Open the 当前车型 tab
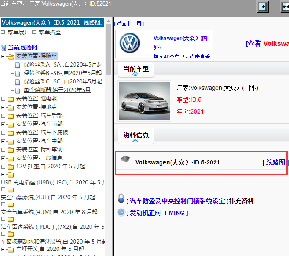 coord(136,70)
